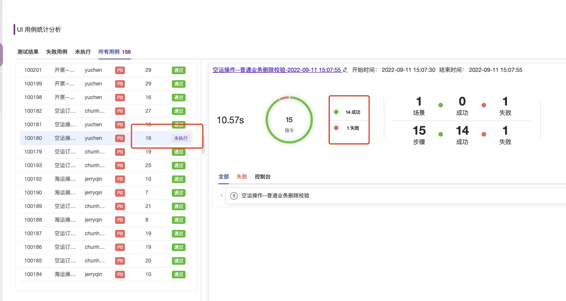566x301 pixels.
Task: Click the P0 priority badge in row 100186
Action: pos(120,247)
